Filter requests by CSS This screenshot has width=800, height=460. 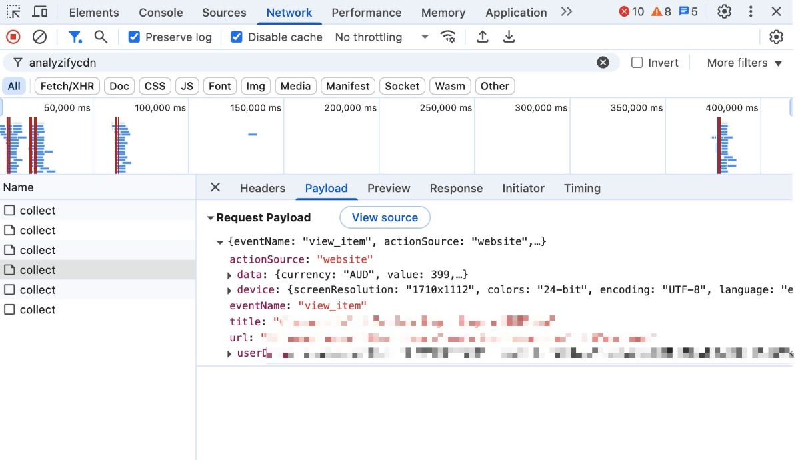(x=155, y=86)
